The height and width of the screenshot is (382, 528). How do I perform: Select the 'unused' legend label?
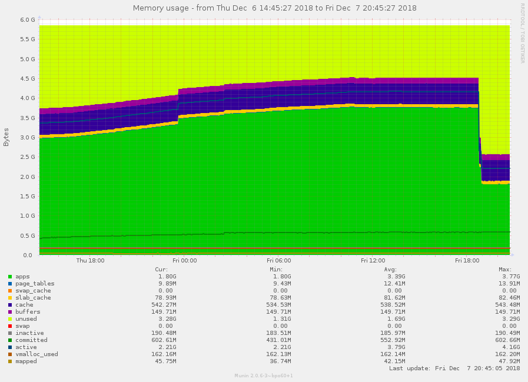(26, 319)
